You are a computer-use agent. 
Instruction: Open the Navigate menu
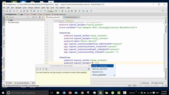click(18, 8)
